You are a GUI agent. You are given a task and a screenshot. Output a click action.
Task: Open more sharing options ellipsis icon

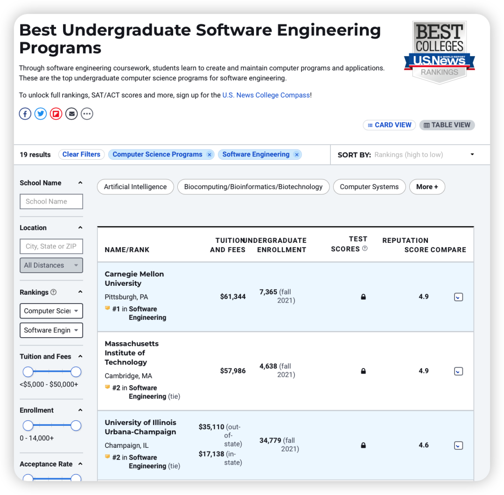[87, 113]
